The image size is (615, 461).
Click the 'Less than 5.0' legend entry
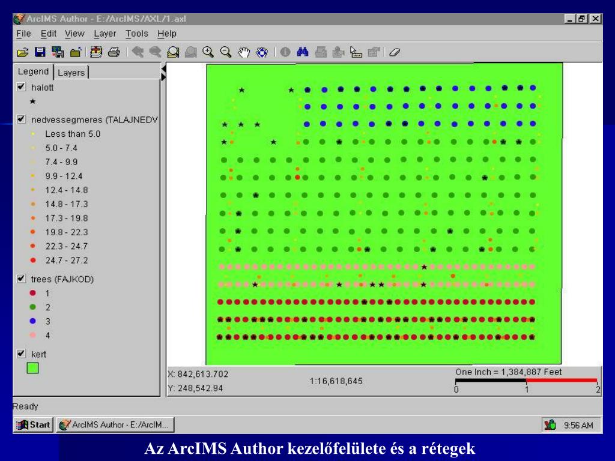[x=73, y=134]
